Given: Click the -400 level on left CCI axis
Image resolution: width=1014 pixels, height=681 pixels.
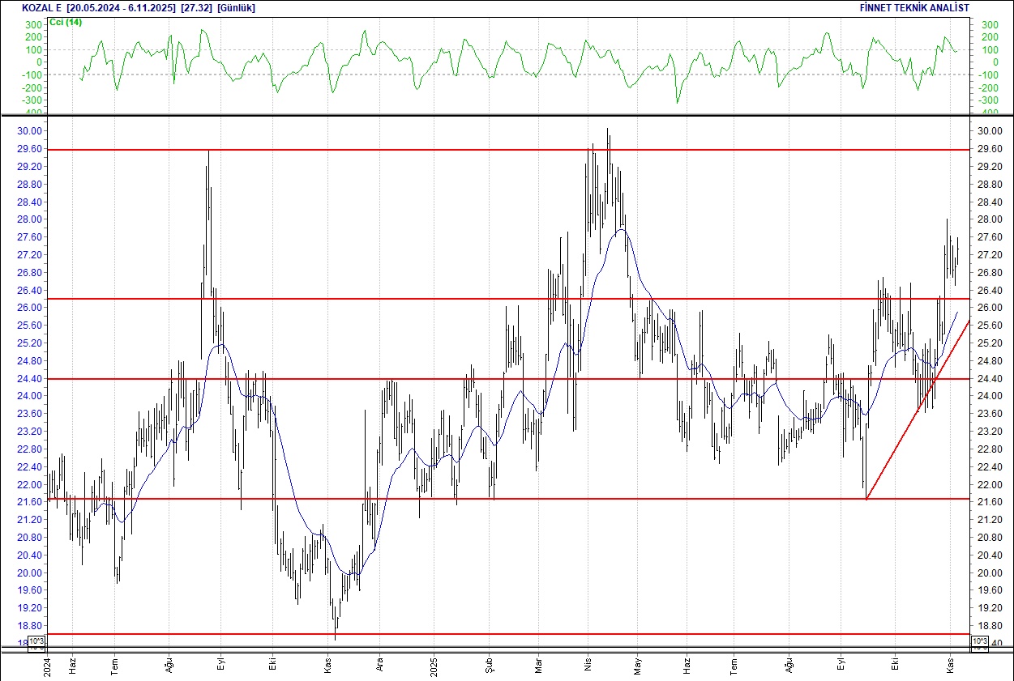Looking at the screenshot, I should pyautogui.click(x=32, y=112).
